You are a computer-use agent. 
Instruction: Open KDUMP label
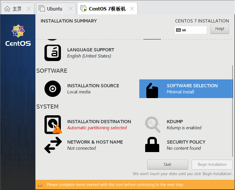click(x=175, y=121)
